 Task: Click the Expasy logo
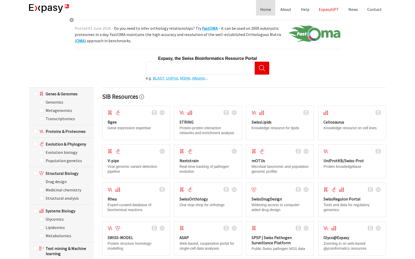[49, 8]
